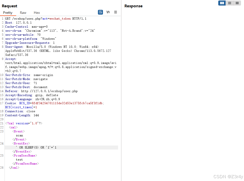Click the Sec-Fetch-Dest header line
The height and width of the screenshot is (181, 244).
[x=26, y=87]
